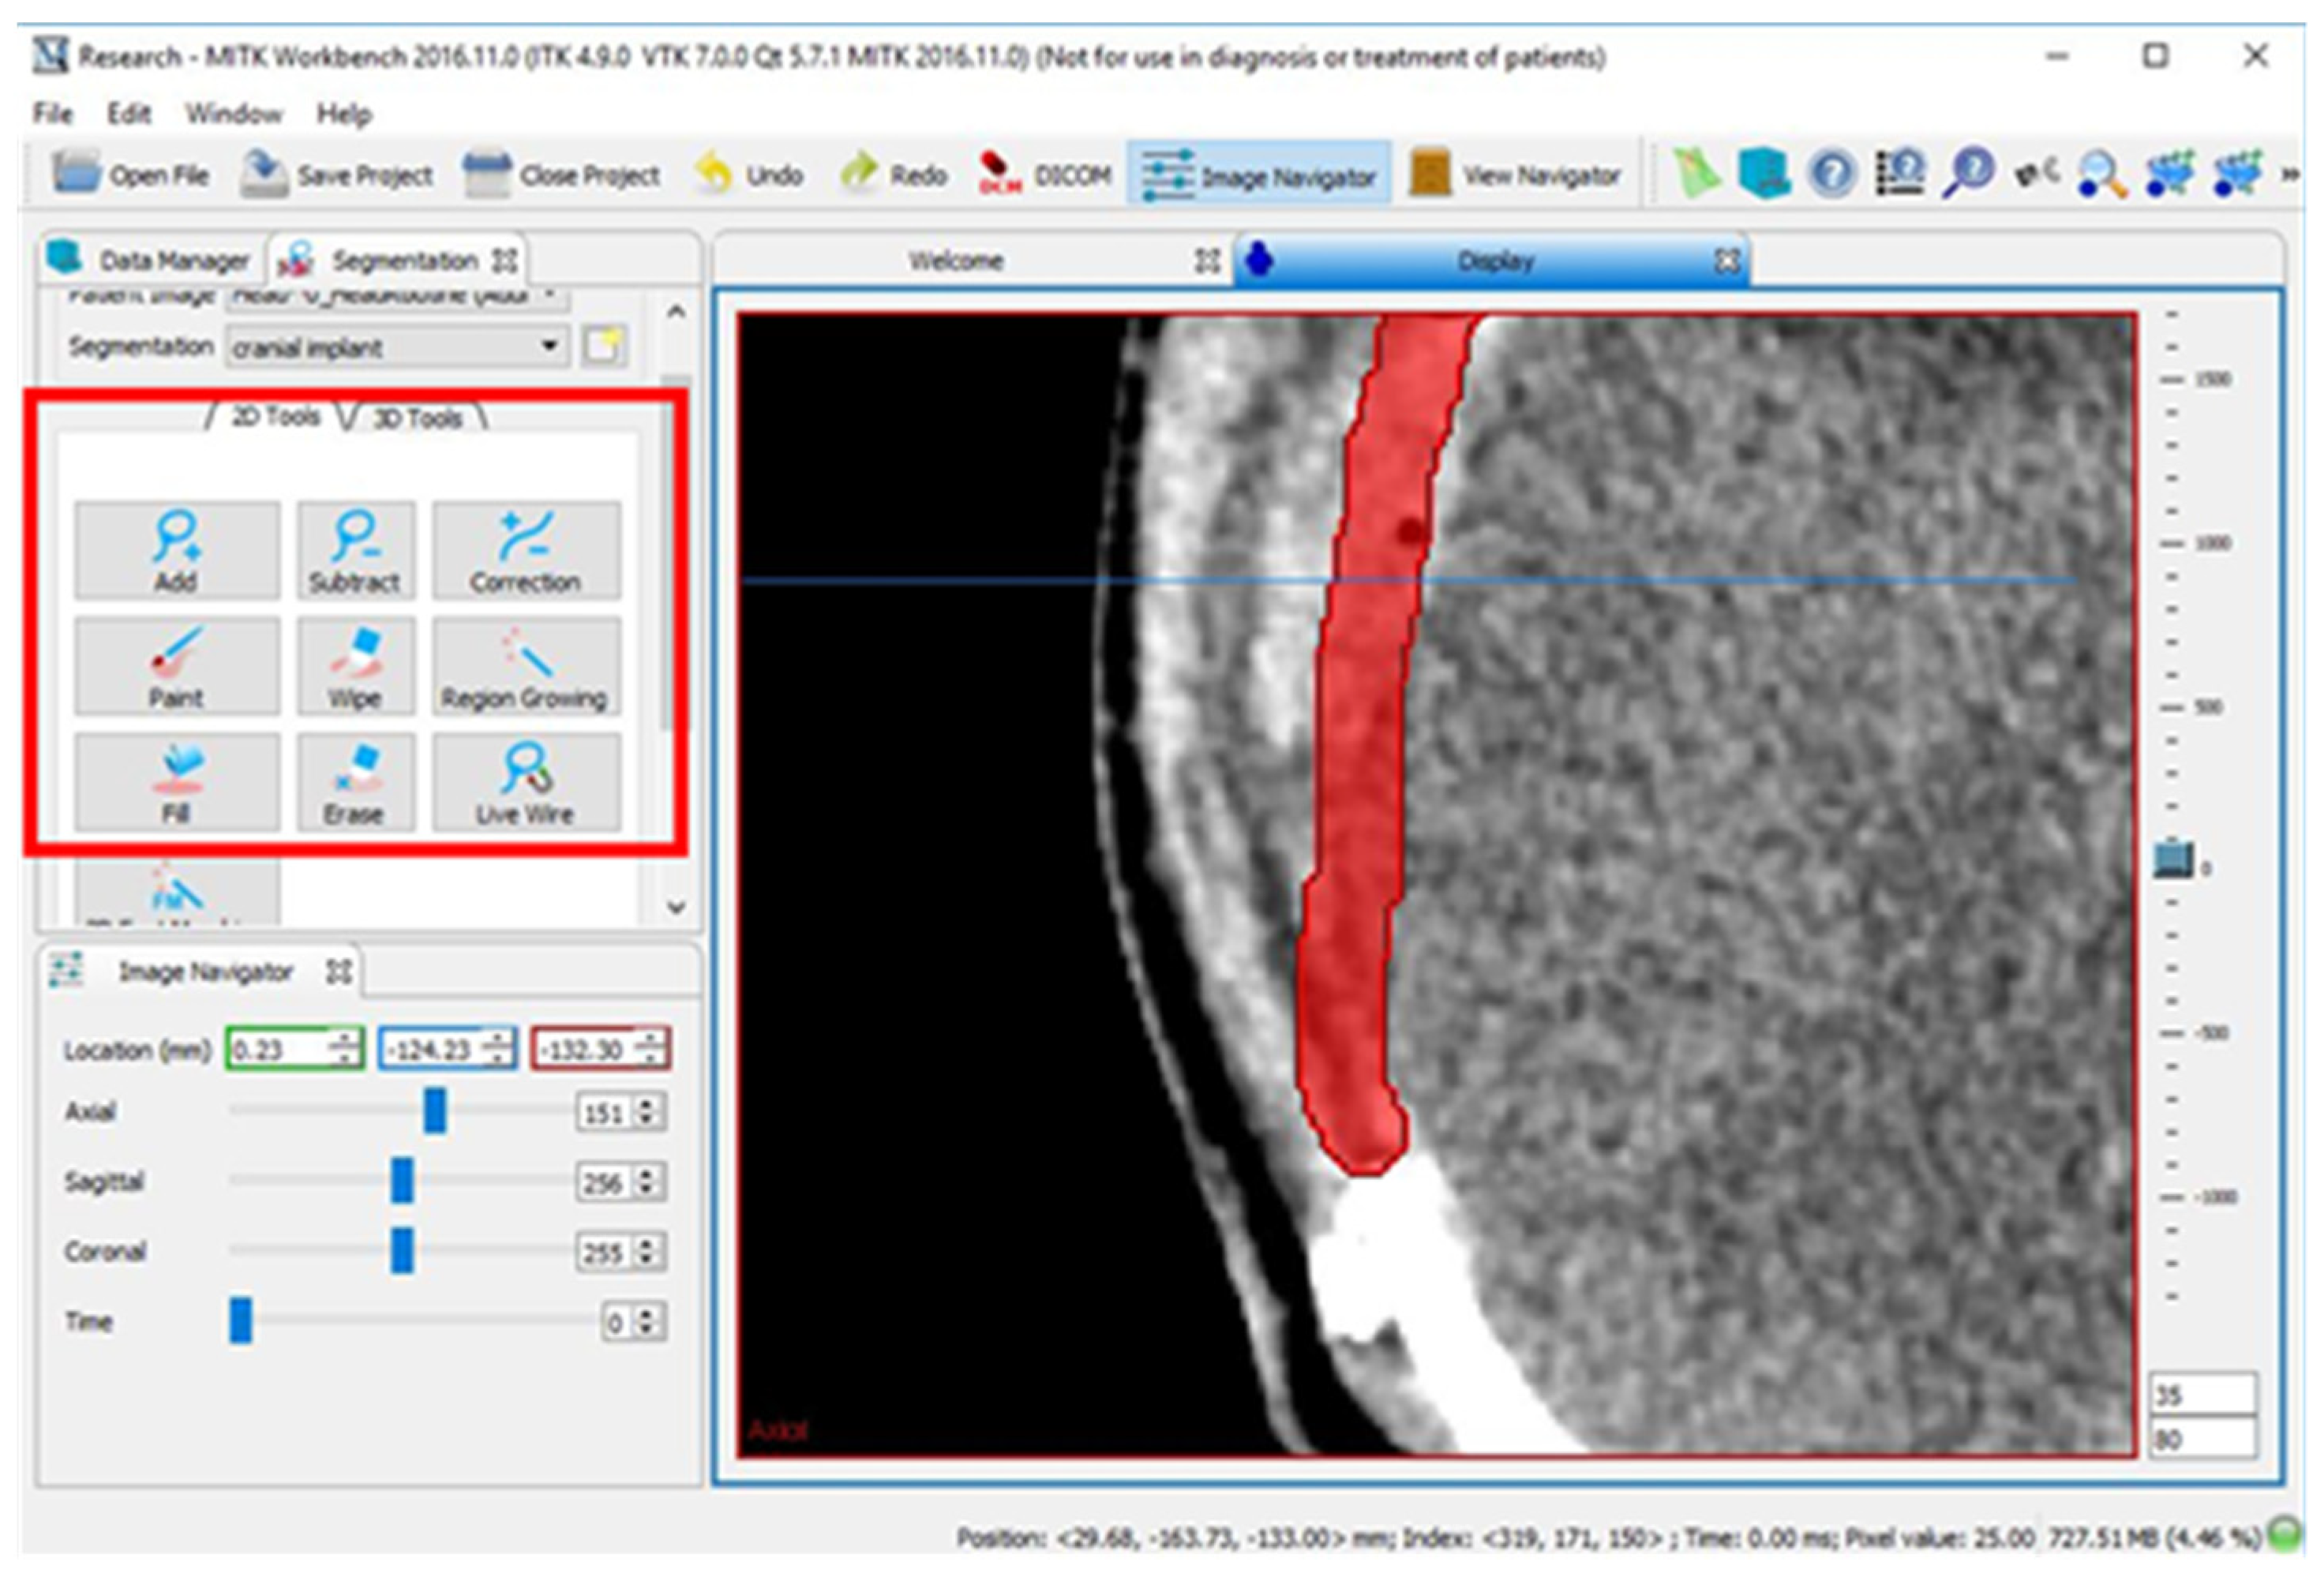Screen dimensions: 2324x1588
Task: Click the Sagittal slice slider
Action: 402,1181
